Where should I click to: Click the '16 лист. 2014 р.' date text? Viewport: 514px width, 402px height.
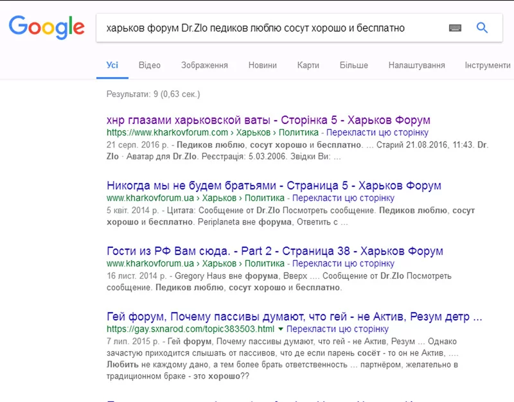click(x=137, y=276)
